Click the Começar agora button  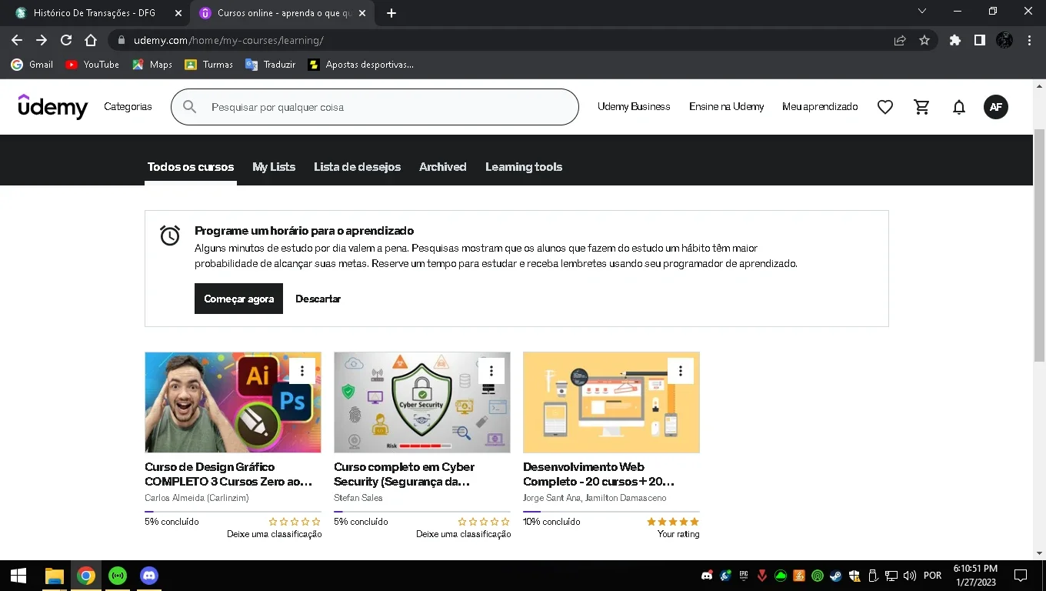(238, 299)
